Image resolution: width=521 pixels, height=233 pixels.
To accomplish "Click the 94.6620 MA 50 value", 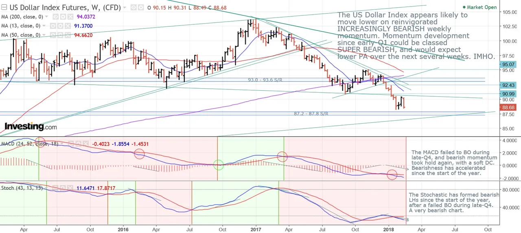I will click(x=83, y=35).
